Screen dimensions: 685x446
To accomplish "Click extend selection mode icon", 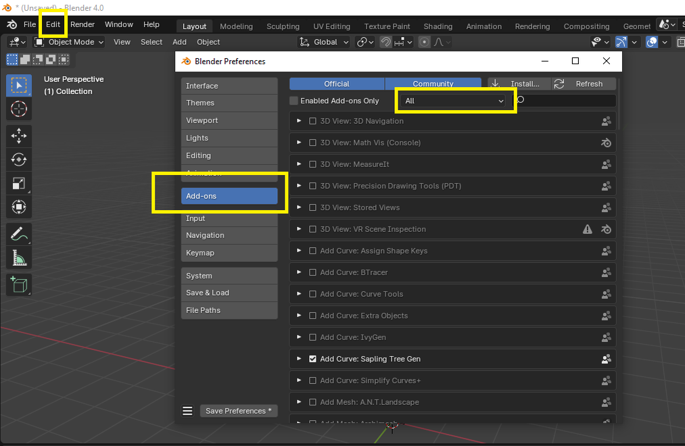I will 25,59.
